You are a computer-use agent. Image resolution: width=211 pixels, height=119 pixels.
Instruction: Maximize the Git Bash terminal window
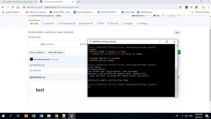[167, 42]
